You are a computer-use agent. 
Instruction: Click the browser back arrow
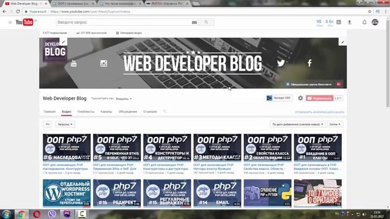click(x=4, y=12)
